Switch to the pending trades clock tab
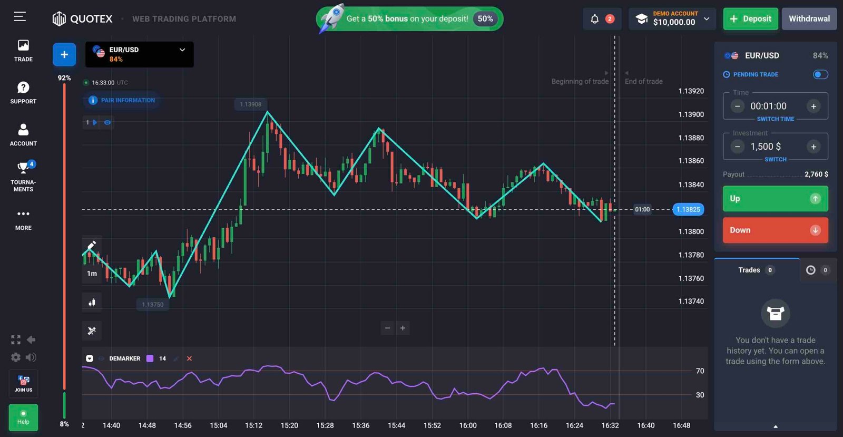The height and width of the screenshot is (437, 843). click(x=817, y=270)
